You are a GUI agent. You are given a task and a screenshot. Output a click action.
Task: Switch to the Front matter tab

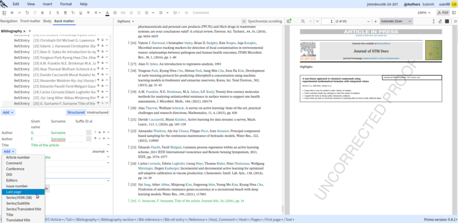point(30,21)
